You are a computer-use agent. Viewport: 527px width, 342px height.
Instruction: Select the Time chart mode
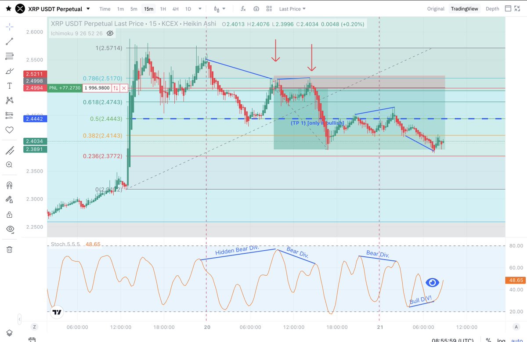click(x=105, y=9)
